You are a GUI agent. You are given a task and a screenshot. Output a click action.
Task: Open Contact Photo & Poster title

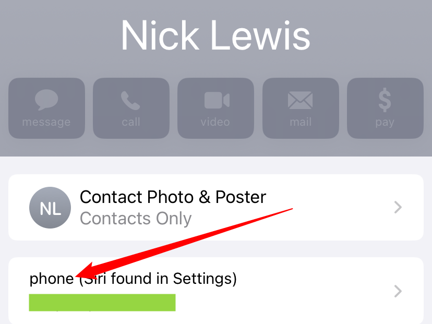coord(173,197)
